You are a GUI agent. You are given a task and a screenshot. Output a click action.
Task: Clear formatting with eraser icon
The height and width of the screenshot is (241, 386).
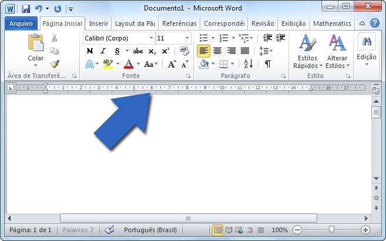point(184,51)
